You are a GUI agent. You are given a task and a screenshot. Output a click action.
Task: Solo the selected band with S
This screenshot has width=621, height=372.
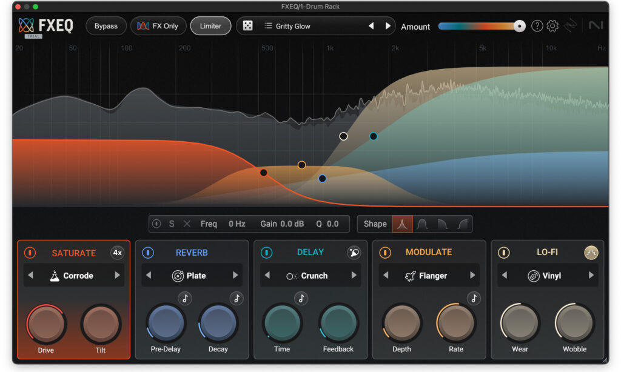172,224
